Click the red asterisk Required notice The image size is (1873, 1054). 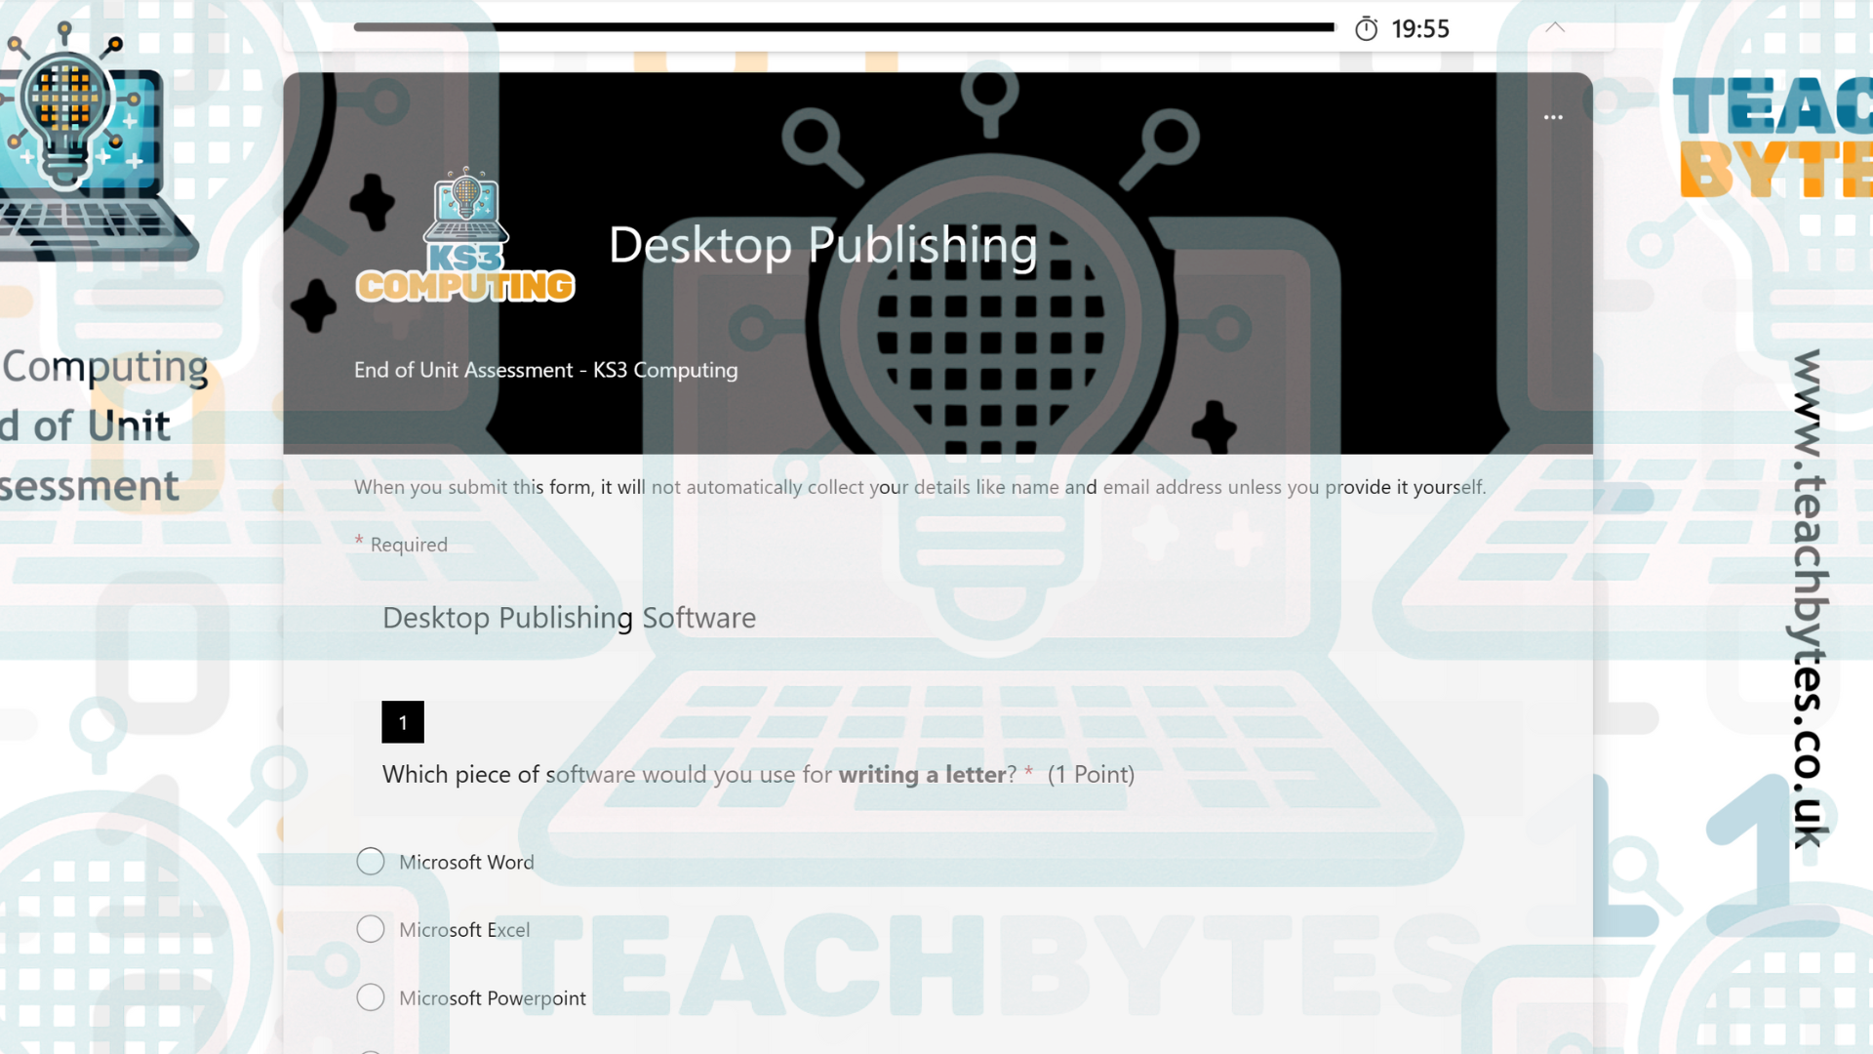pos(402,545)
